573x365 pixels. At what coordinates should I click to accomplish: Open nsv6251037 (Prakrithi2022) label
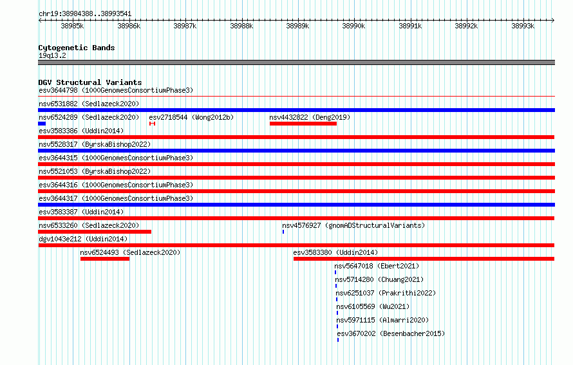(386, 293)
